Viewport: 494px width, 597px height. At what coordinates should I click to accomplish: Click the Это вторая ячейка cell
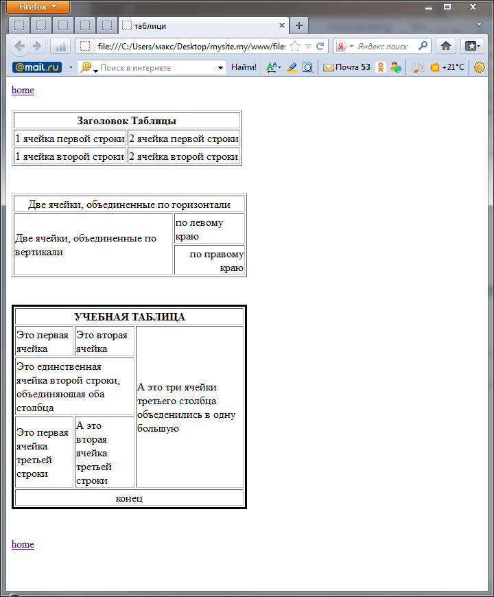click(x=105, y=341)
